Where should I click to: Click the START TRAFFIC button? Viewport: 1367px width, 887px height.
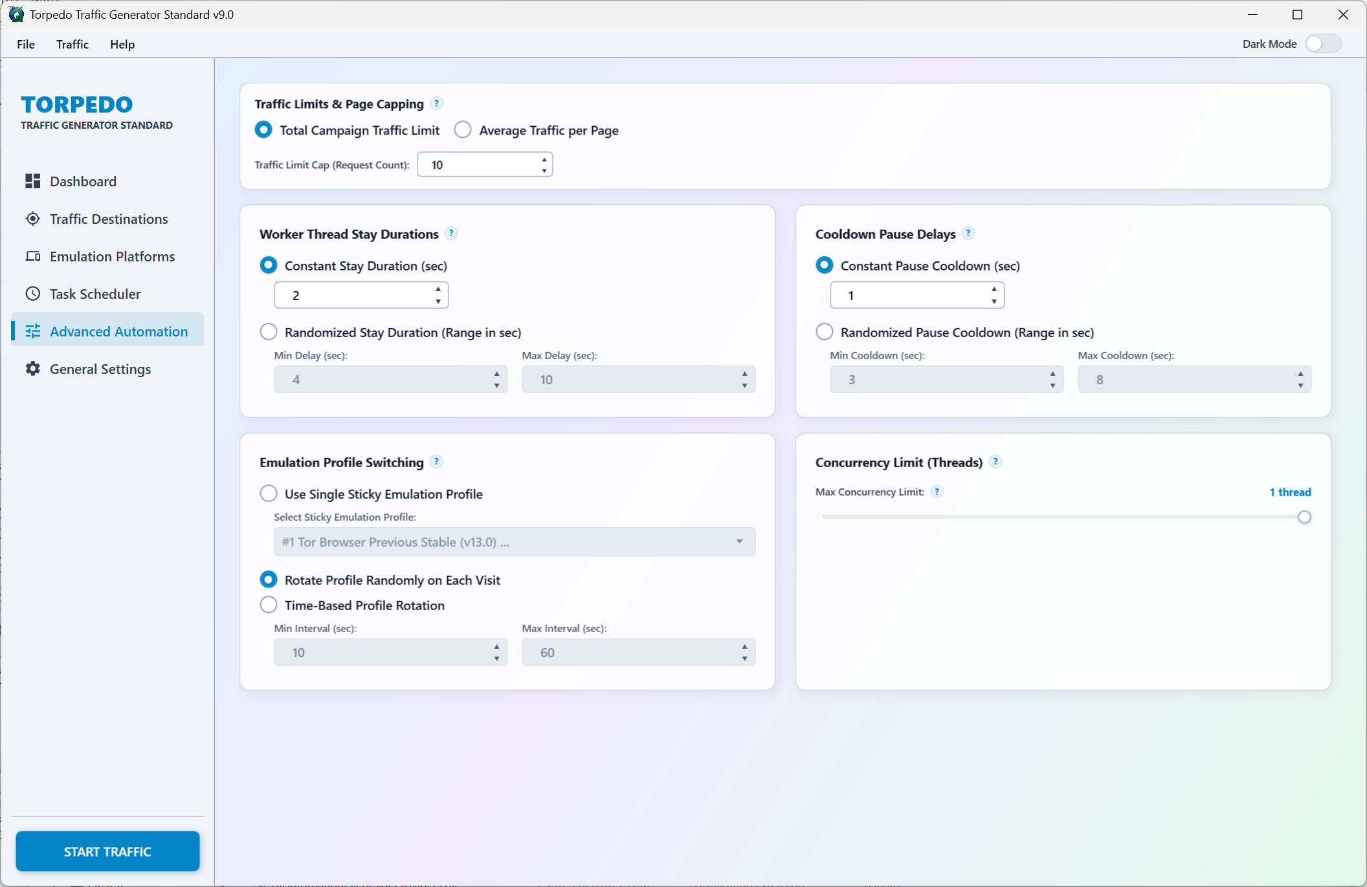(x=107, y=851)
